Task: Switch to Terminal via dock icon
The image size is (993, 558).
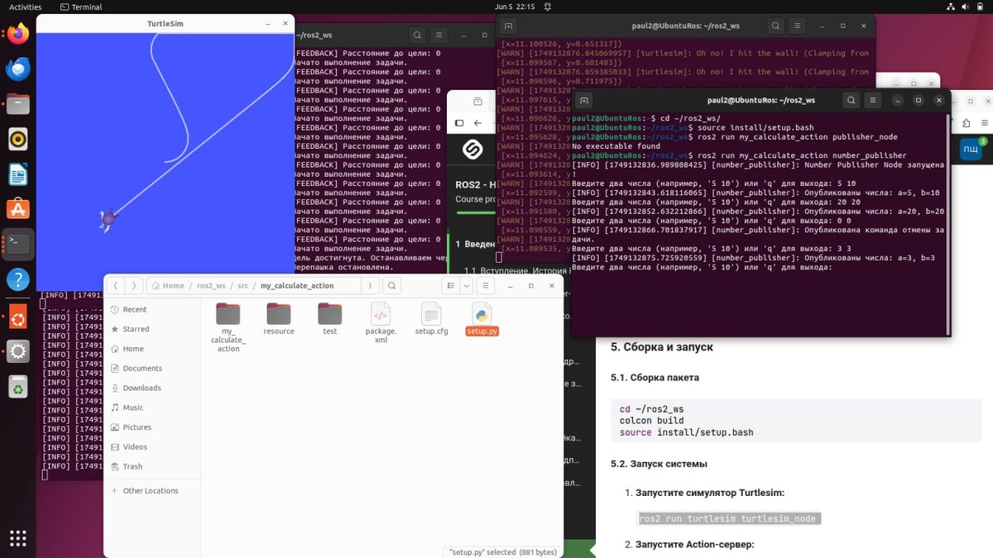Action: click(18, 244)
